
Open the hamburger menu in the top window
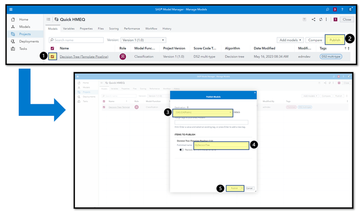[x=11, y=9]
